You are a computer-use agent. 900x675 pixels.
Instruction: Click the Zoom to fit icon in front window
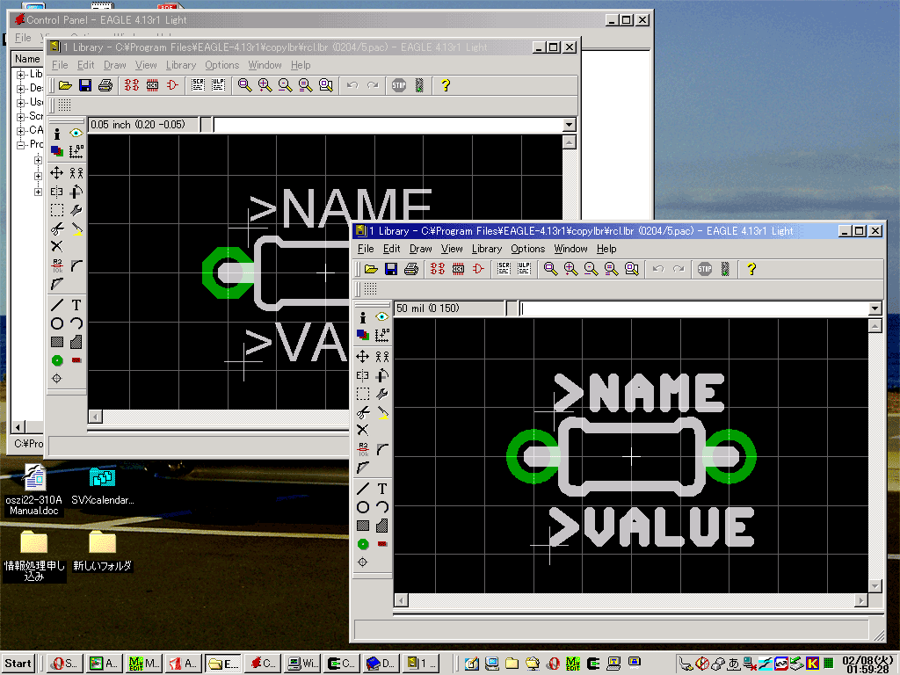pyautogui.click(x=551, y=269)
